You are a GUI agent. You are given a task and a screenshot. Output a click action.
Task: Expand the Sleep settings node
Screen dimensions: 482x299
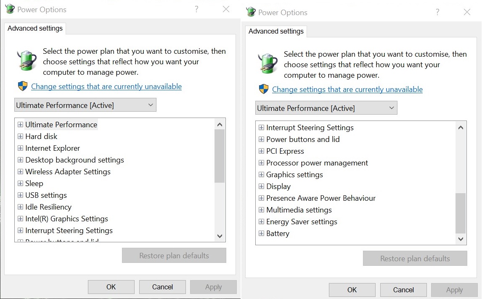20,184
